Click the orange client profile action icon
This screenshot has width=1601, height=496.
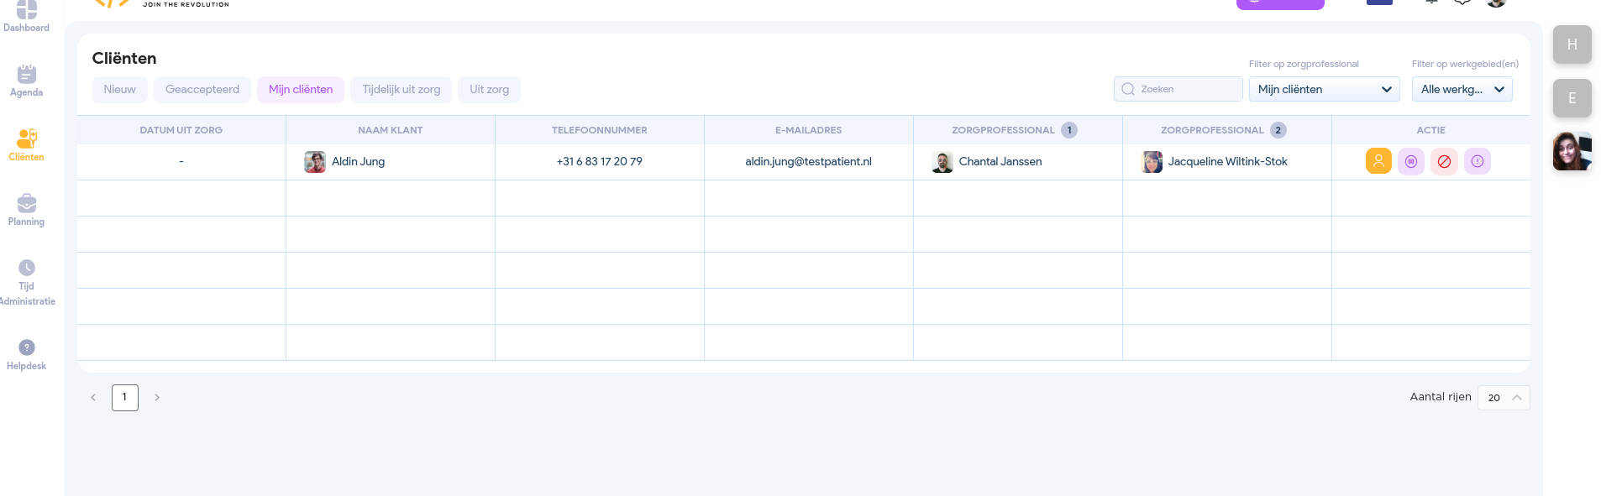click(x=1378, y=161)
